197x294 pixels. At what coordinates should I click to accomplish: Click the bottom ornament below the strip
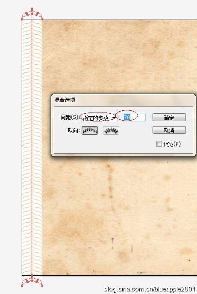(32, 281)
